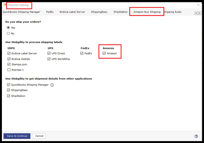
Task: Select the Yes radio button
Action: [8, 28]
